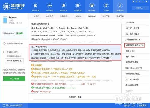Click the i4 爱思助手 logo
The width and height of the screenshot is (150, 108).
tap(14, 7)
